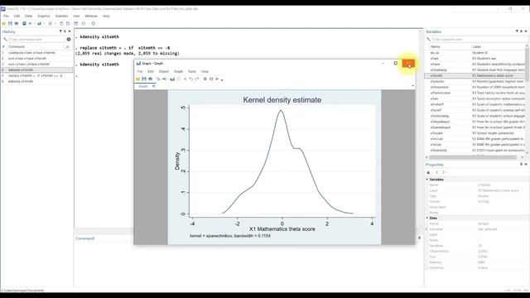Click Save icon in the Graph window toolbar
Screen dimensions: 530x298
144,79
